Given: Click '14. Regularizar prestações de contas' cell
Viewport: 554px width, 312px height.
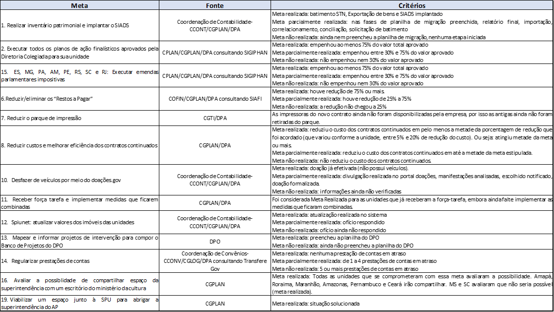Looking at the screenshot, I should (79, 261).
